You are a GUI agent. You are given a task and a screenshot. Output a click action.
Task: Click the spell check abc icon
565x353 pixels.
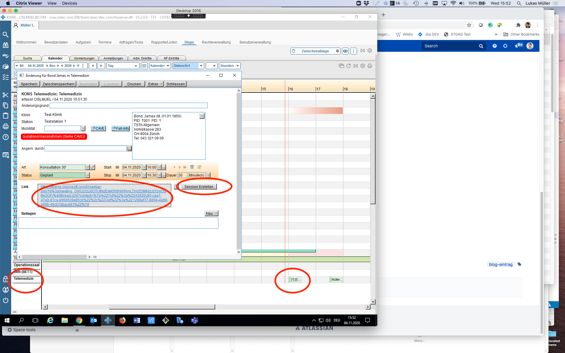tap(6, 56)
